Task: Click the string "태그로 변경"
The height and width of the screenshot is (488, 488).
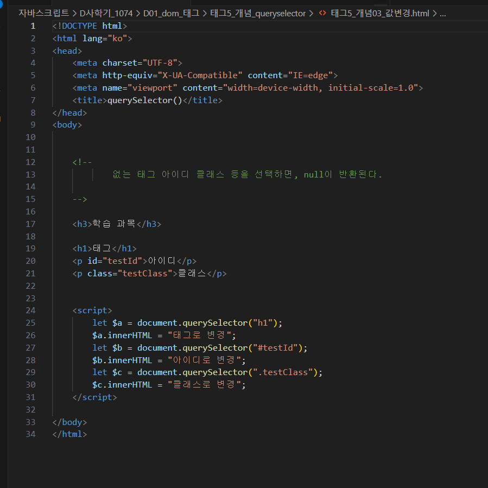Action: tap(200, 335)
